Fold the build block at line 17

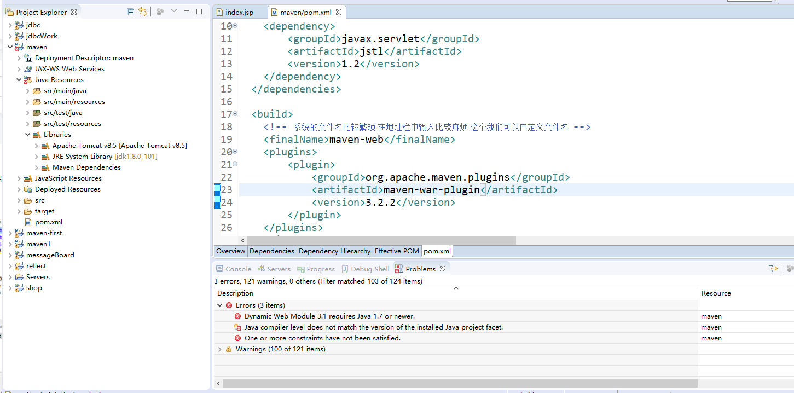click(235, 114)
